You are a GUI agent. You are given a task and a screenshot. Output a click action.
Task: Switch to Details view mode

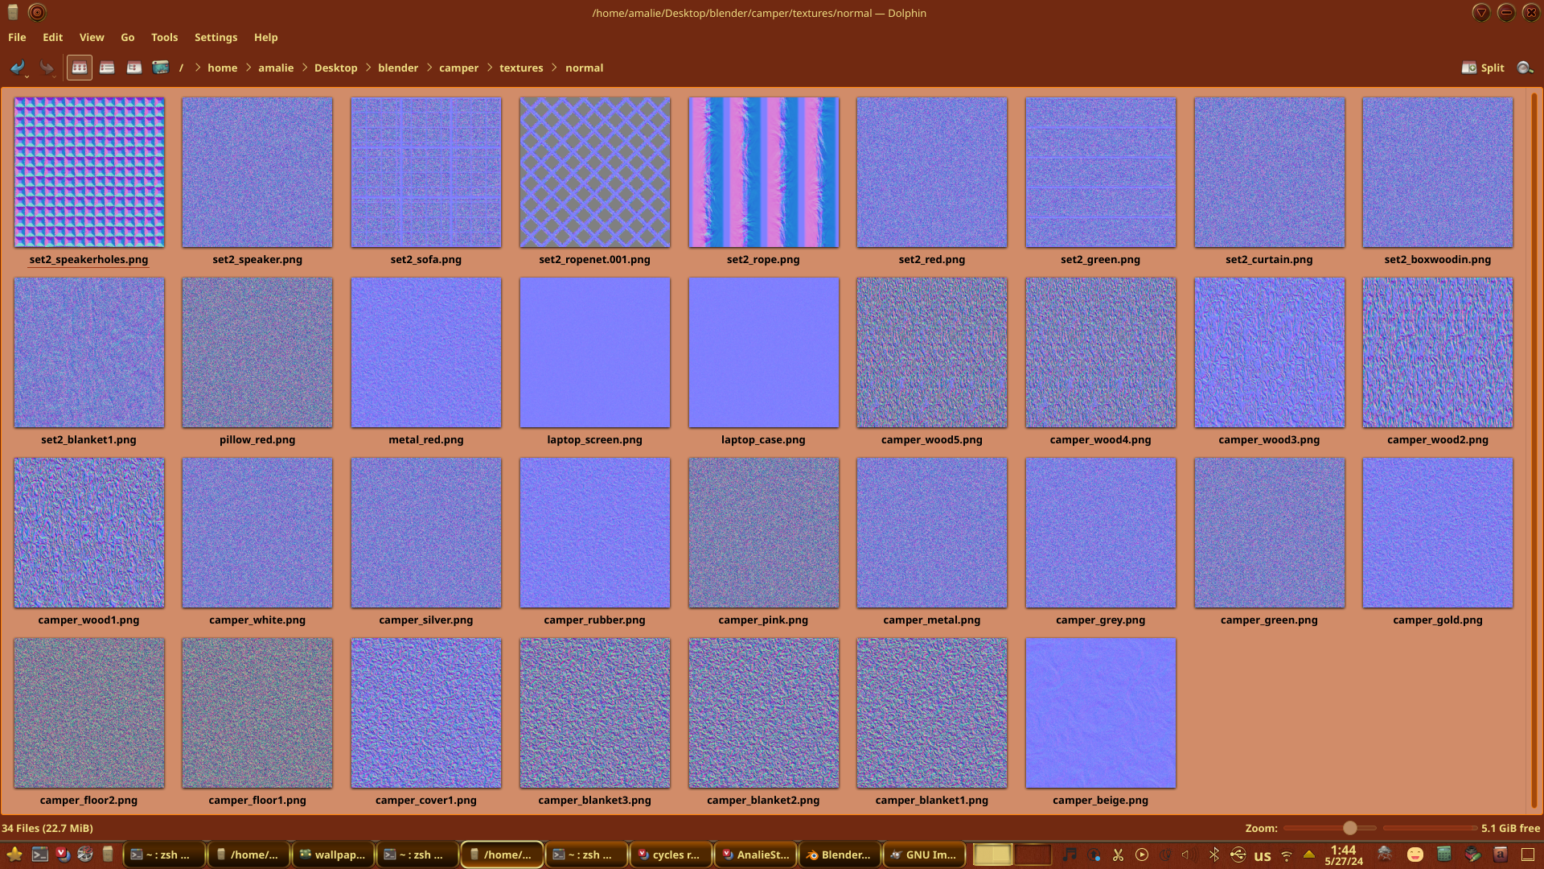point(134,68)
